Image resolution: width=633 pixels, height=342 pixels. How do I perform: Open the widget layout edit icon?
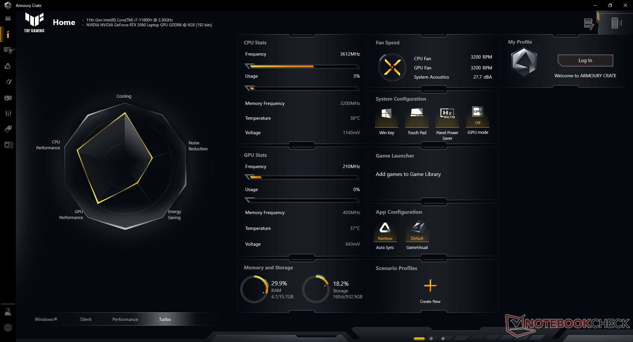[x=589, y=24]
